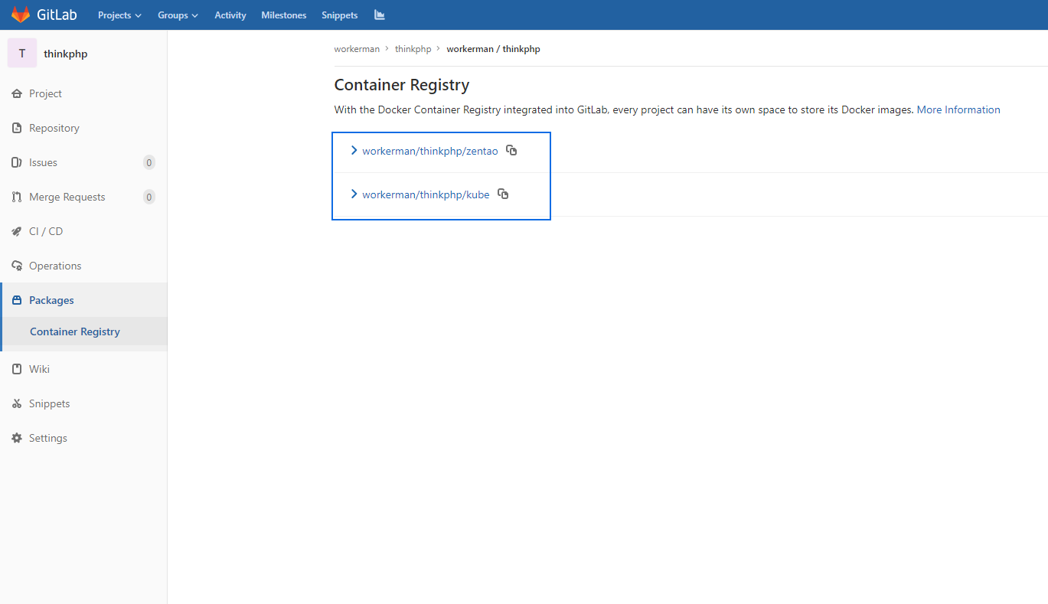Screen dimensions: 1048x604
Task: Click the Merge Requests icon in sidebar
Action: 17,197
